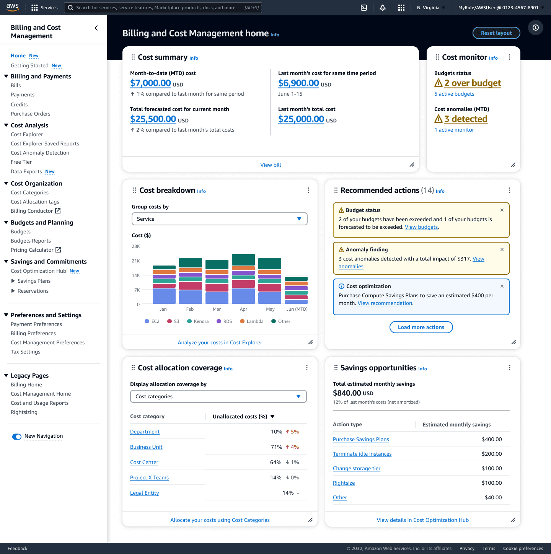The width and height of the screenshot is (551, 554).
Task: Open Cost allocation coverage options menu
Action: pyautogui.click(x=307, y=368)
